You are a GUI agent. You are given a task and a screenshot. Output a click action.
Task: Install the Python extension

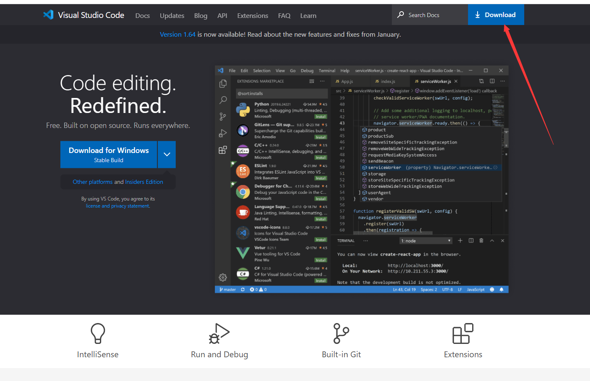321,117
